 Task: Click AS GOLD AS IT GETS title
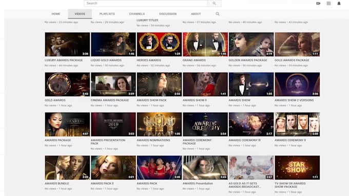coord(245,185)
